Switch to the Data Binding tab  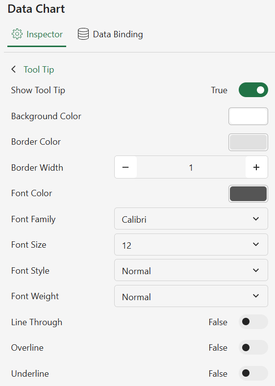tap(110, 34)
